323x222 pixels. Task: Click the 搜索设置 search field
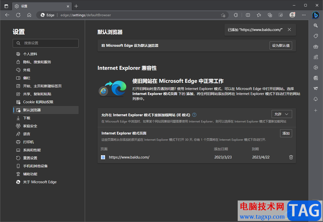pyautogui.click(x=46, y=43)
